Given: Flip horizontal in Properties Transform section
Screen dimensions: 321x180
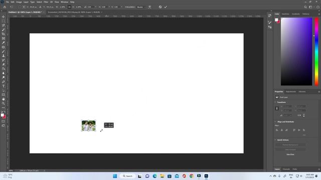Looking at the screenshot, I should (x=299, y=115).
